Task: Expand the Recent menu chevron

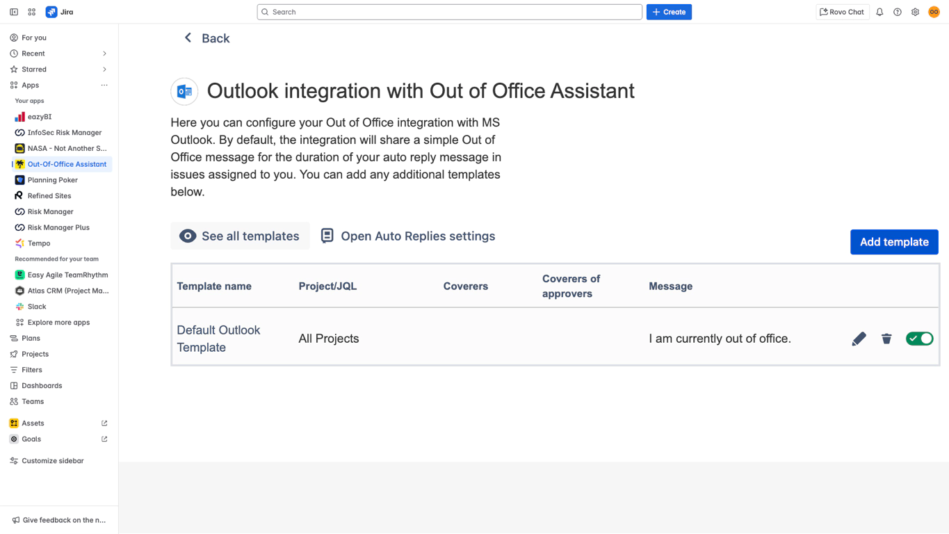Action: (x=104, y=54)
